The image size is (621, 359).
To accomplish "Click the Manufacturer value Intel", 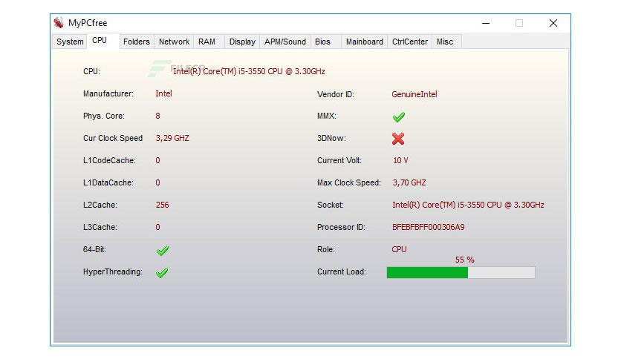I will [163, 93].
